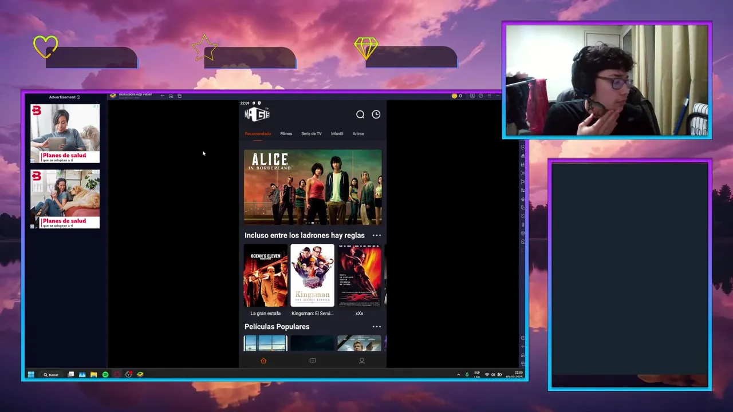733x412 pixels.
Task: Open the Alice in Borderland banner
Action: click(x=313, y=187)
